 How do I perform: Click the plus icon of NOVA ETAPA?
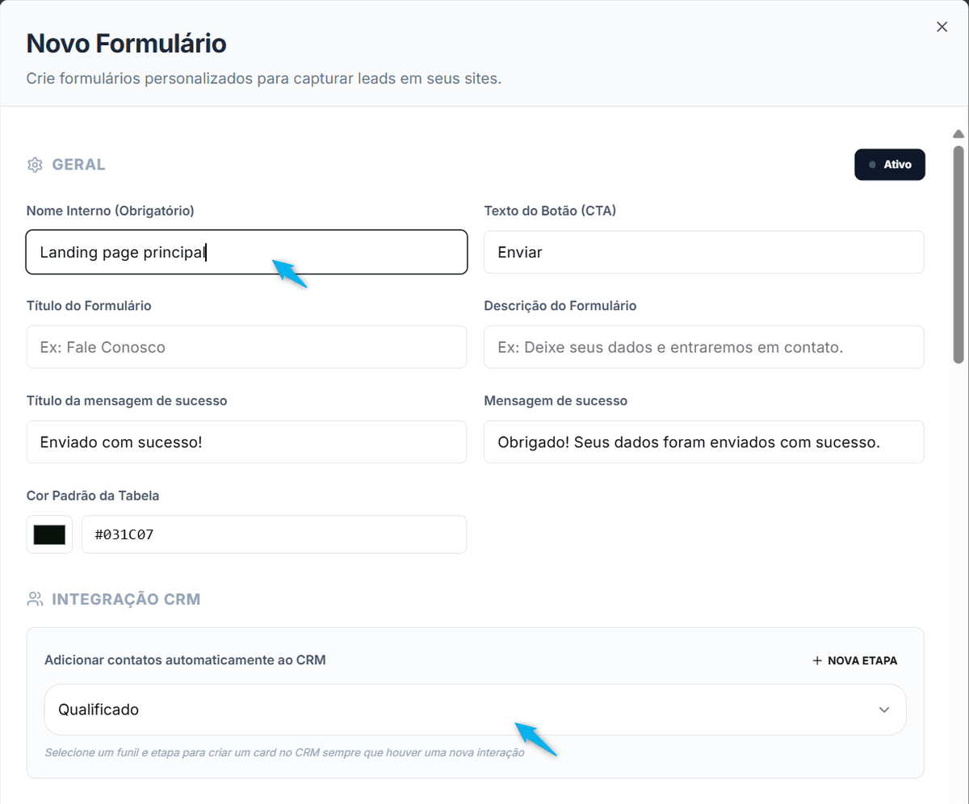tap(817, 660)
